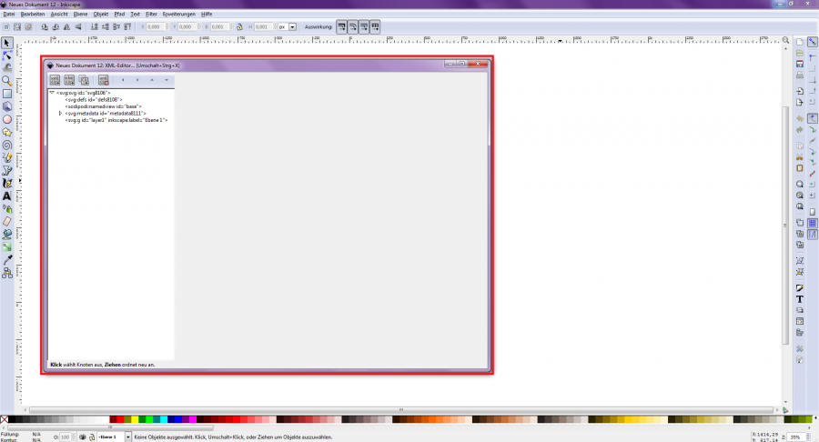The height and width of the screenshot is (442, 819).
Task: Toggle width-height ratio lock
Action: point(238,26)
